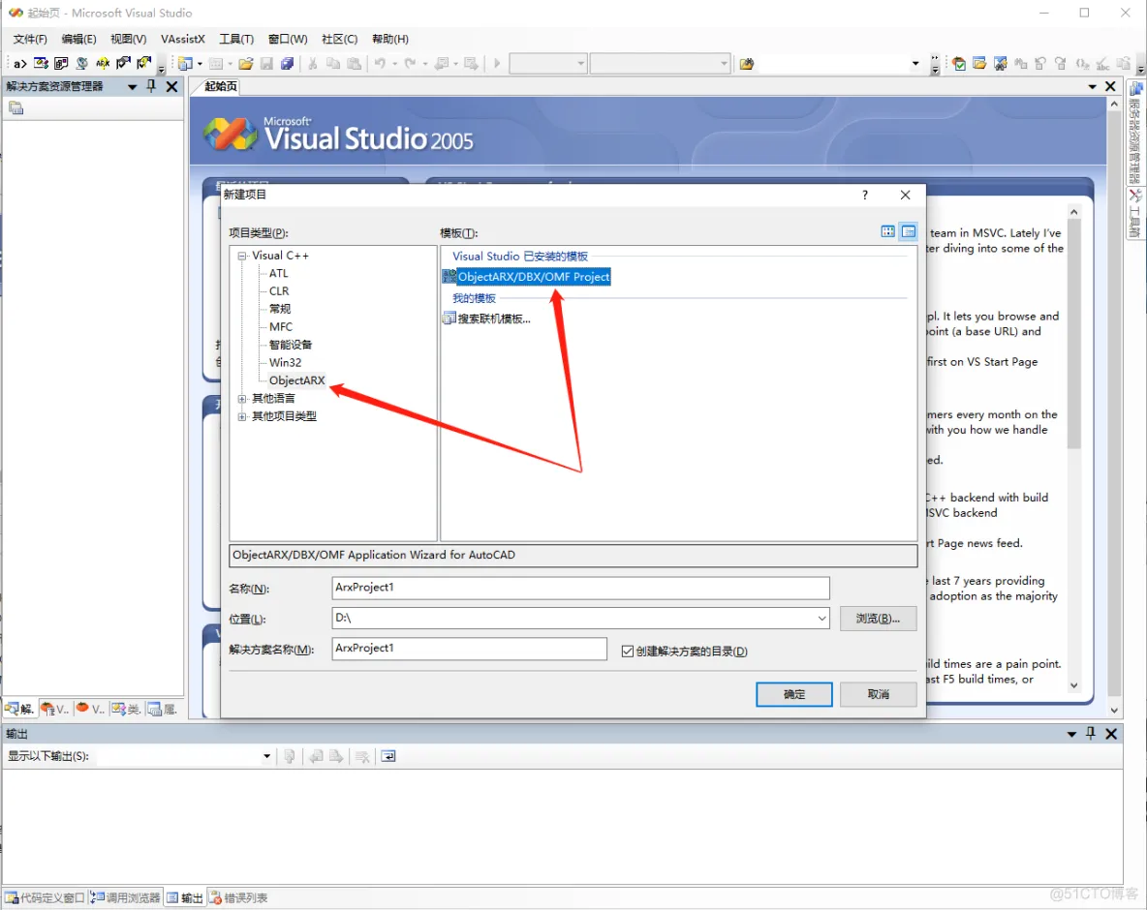Open the 工具(T) menu
This screenshot has height=910, width=1147.
(x=236, y=39)
